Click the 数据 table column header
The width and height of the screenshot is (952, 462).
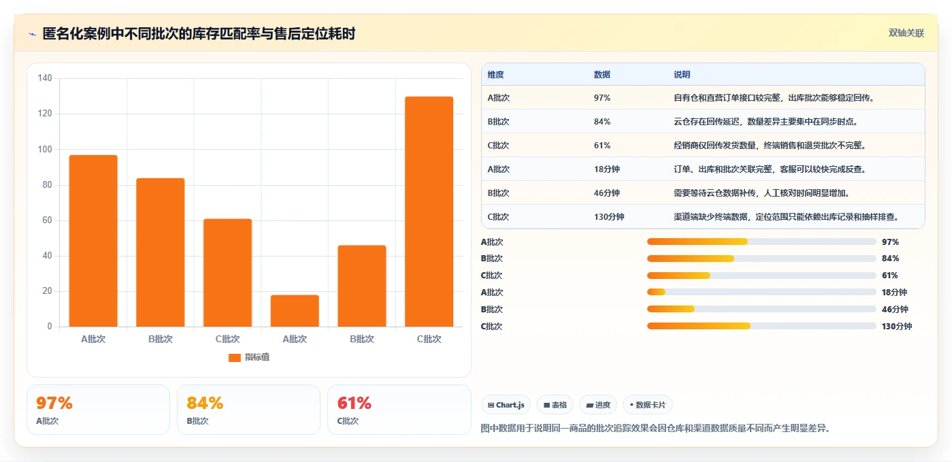[x=602, y=75]
